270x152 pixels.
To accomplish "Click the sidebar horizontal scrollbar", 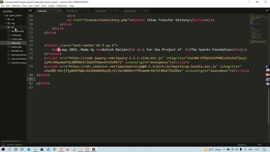I will pyautogui.click(x=10, y=141).
